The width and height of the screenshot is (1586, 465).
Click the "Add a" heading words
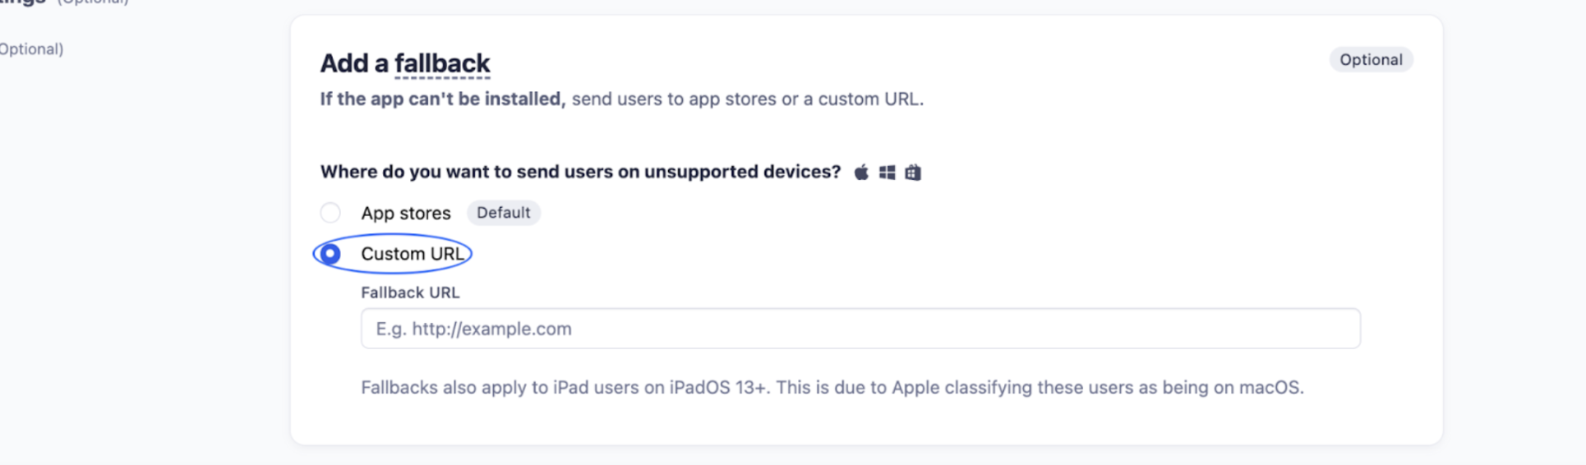click(x=354, y=63)
